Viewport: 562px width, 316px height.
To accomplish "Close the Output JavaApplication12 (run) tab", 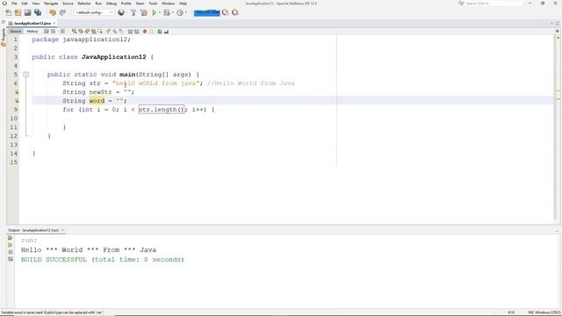I will (x=62, y=230).
